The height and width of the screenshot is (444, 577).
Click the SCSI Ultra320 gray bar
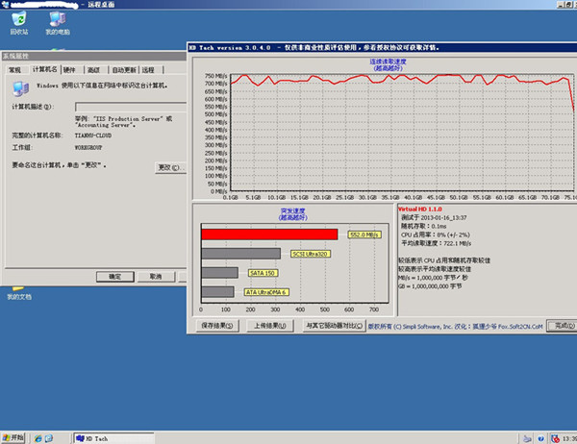coord(241,254)
